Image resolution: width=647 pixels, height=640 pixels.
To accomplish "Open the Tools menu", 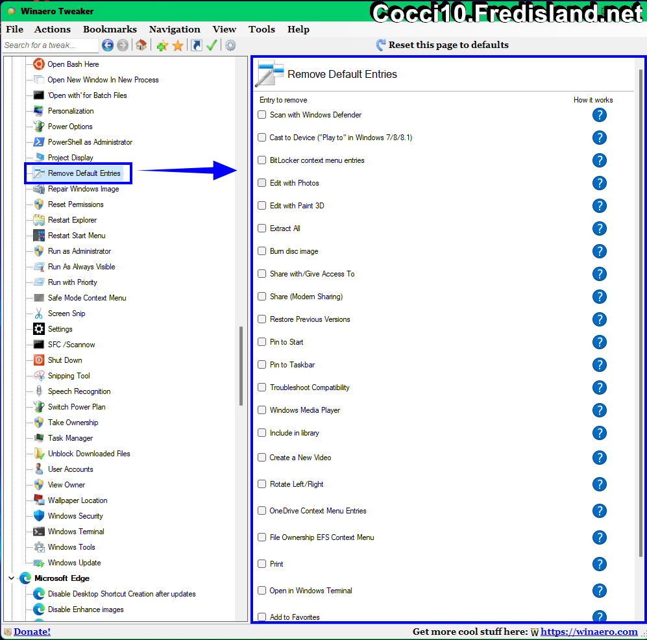I will (262, 29).
